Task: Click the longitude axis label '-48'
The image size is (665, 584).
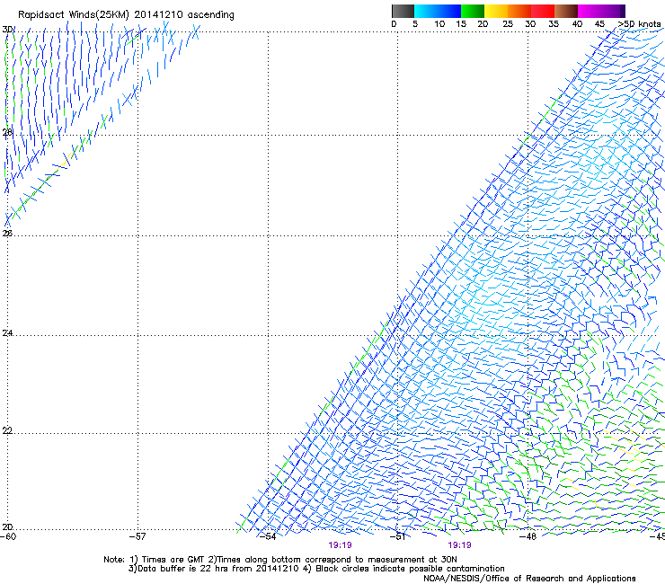Action: tap(528, 536)
